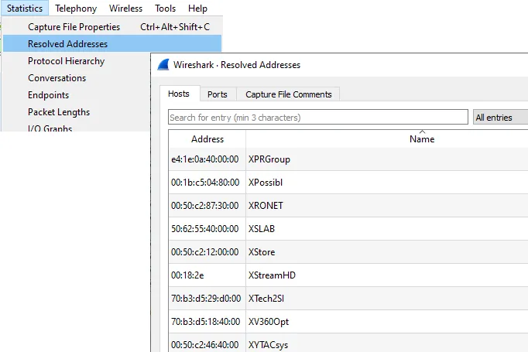
Task: Click the Wireshark shark fin icon
Action: (163, 65)
